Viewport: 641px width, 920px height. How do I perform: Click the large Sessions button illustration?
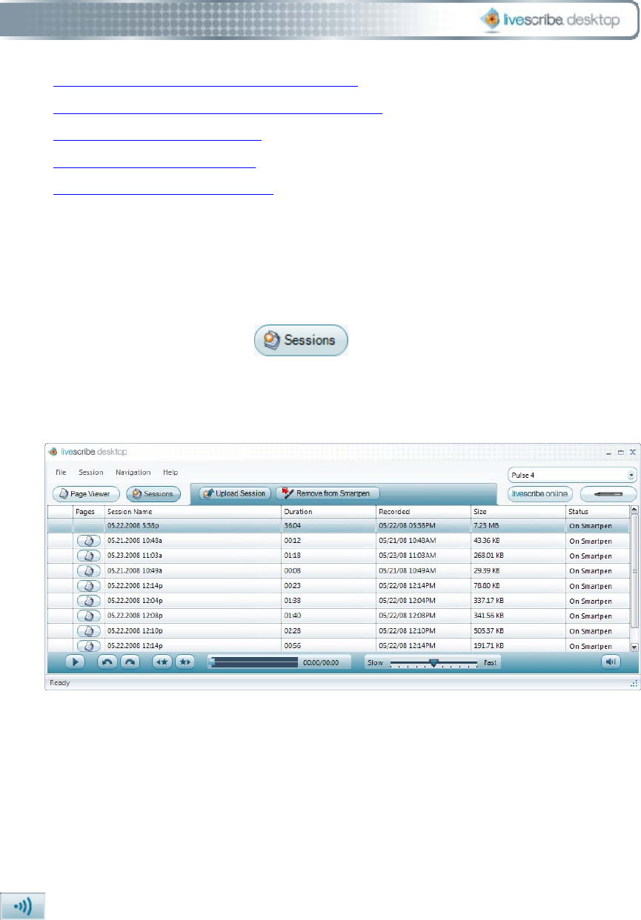[302, 341]
